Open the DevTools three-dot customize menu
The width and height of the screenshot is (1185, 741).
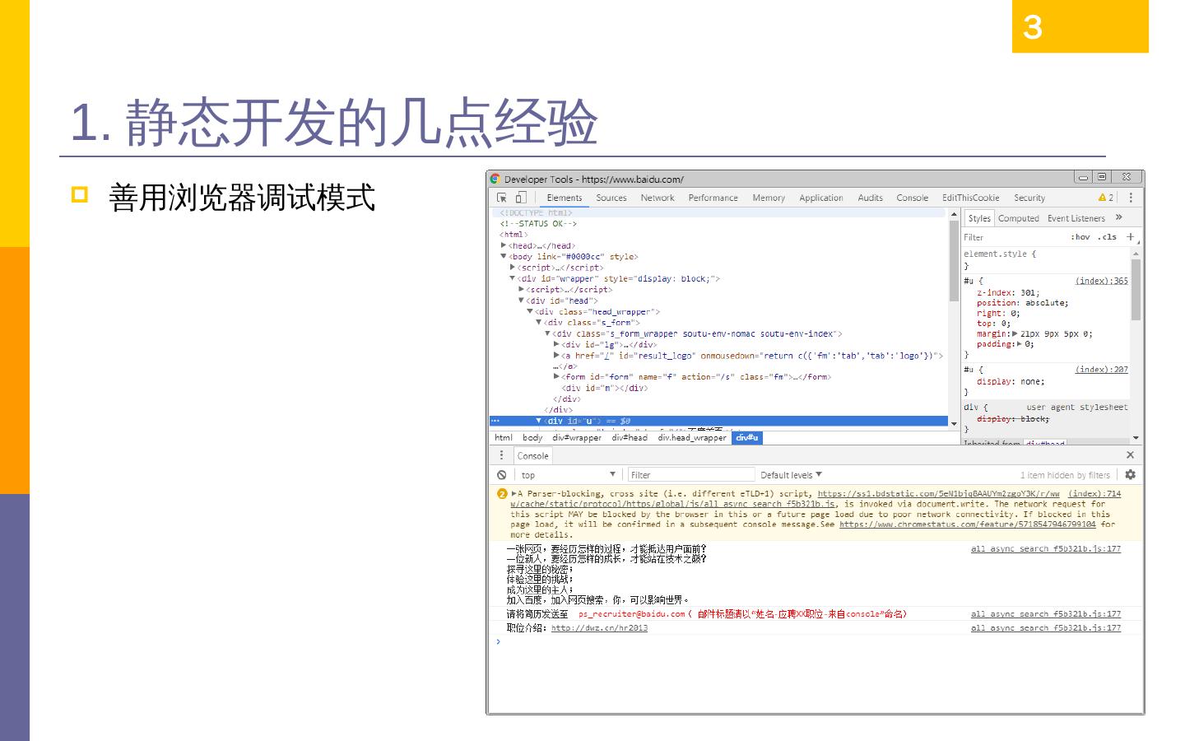[x=1131, y=198]
